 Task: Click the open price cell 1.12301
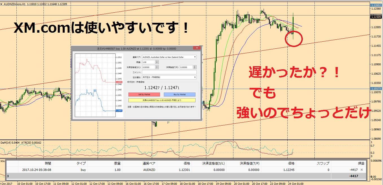point(184,170)
